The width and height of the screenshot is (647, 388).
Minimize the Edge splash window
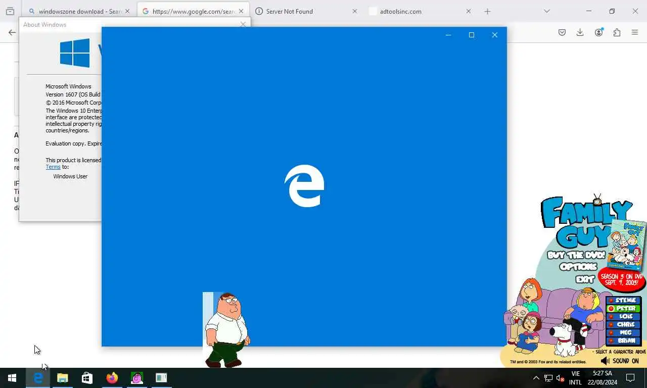[448, 35]
